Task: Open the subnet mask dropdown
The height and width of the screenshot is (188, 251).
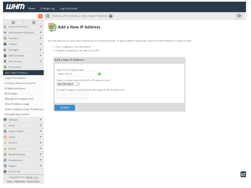Action: 68,84
